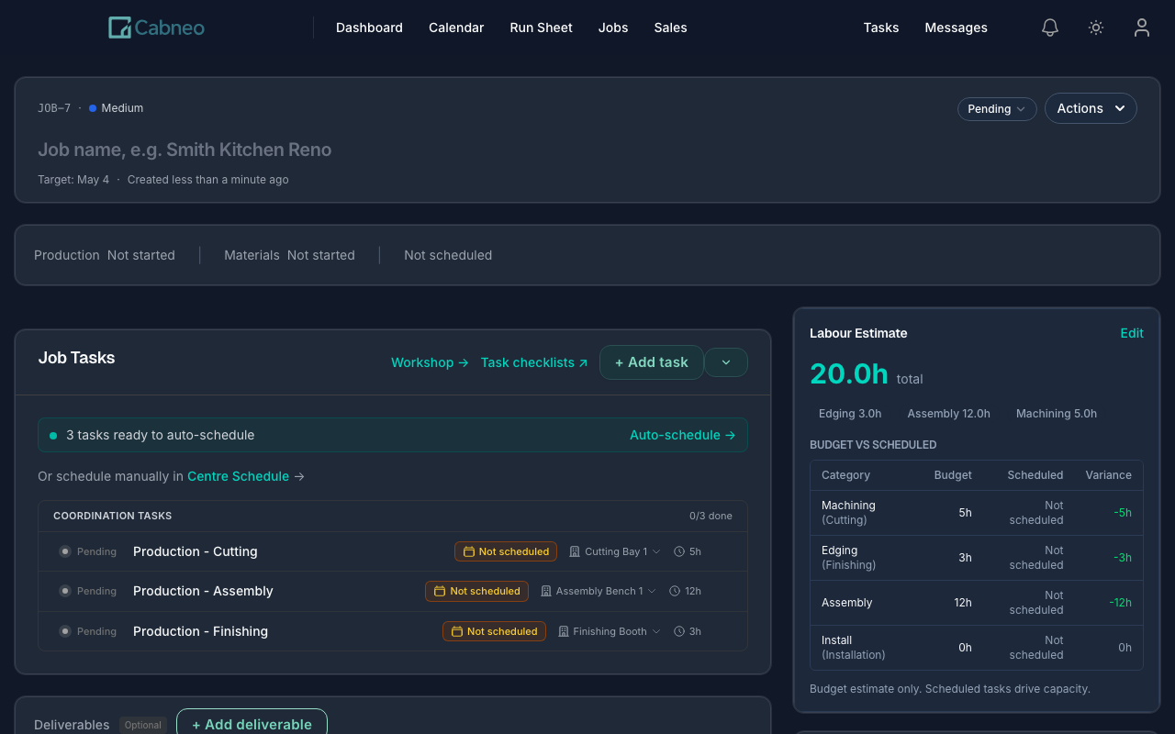Click the Cabneo logo
This screenshot has height=734, width=1175.
tap(155, 28)
